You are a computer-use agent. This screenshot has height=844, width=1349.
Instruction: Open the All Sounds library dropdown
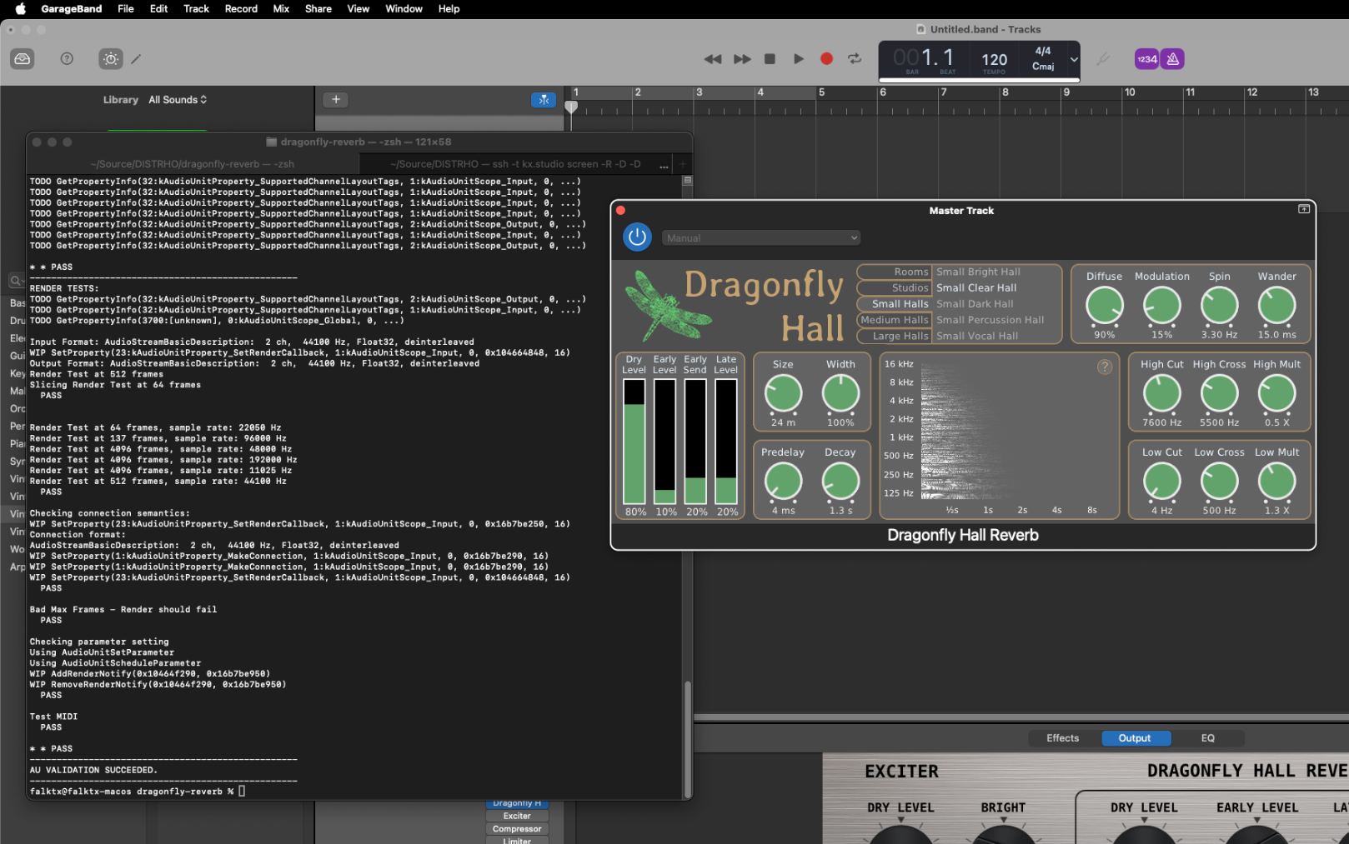tap(178, 100)
